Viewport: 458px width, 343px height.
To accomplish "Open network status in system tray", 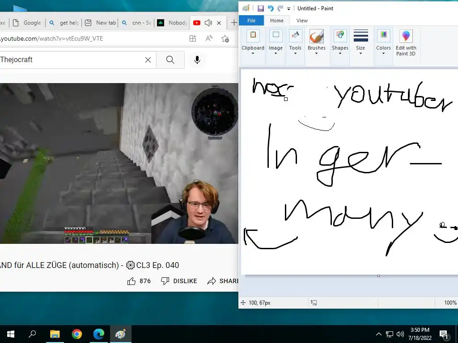I will (x=390, y=334).
